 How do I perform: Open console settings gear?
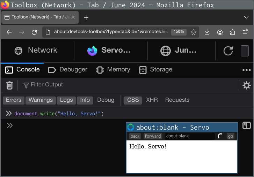coord(247,85)
